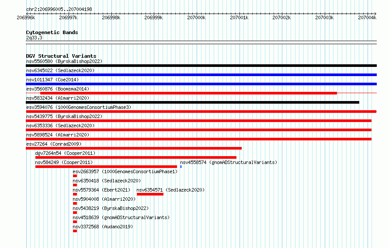Image resolution: width=389 pixels, height=248 pixels.
Task: Open nsv5439775 (ByrskaBishop2022) label
Action: coord(64,116)
